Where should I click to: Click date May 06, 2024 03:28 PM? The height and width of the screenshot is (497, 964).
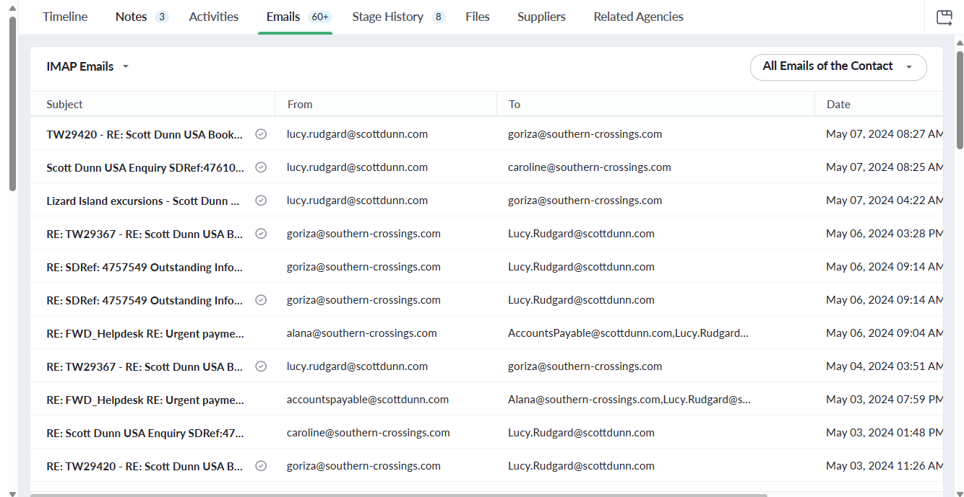[885, 234]
